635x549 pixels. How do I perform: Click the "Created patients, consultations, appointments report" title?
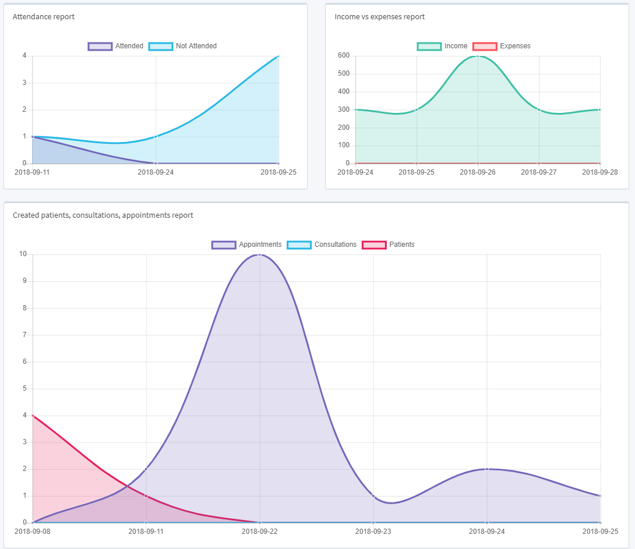[103, 215]
